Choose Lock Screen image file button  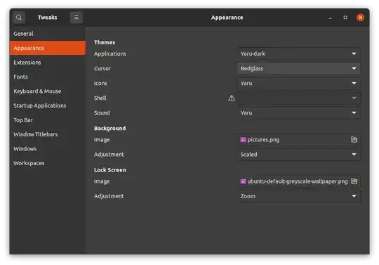298,181
